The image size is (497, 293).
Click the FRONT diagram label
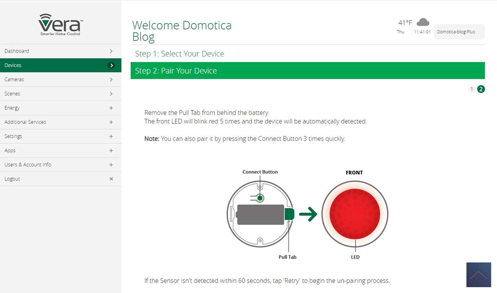pyautogui.click(x=354, y=173)
